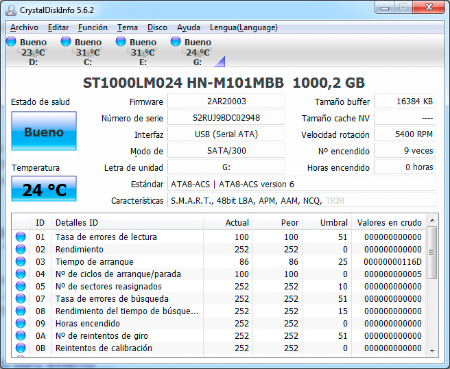Select drive C: status orb icon
Image resolution: width=450 pixels, height=369 pixels.
[66, 42]
